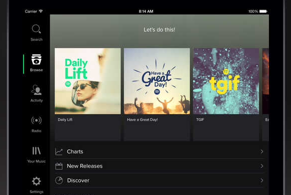The width and height of the screenshot is (291, 195).
Task: Click the Charts graph icon
Action: (59, 152)
